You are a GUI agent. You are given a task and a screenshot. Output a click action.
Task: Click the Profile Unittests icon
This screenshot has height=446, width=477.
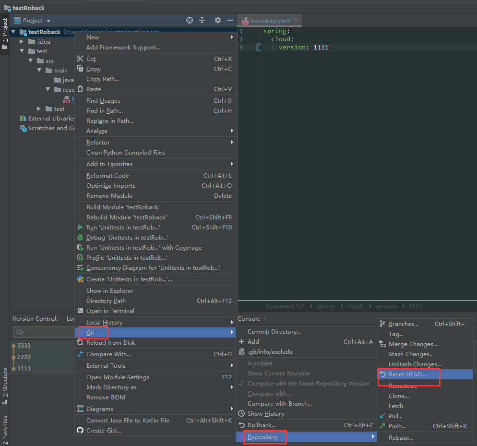(80, 257)
